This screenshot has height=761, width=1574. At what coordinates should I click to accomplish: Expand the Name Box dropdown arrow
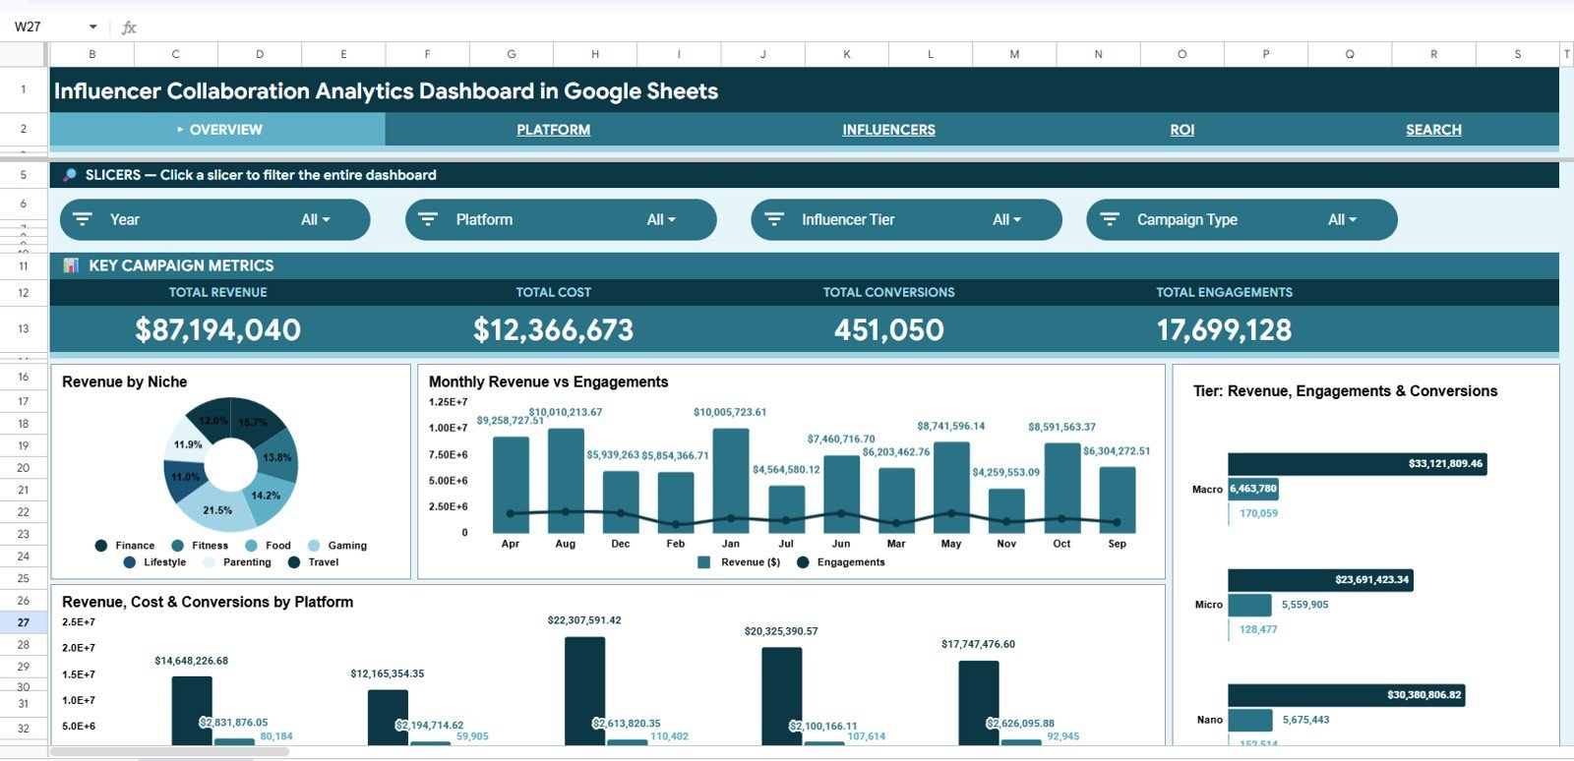(x=93, y=27)
